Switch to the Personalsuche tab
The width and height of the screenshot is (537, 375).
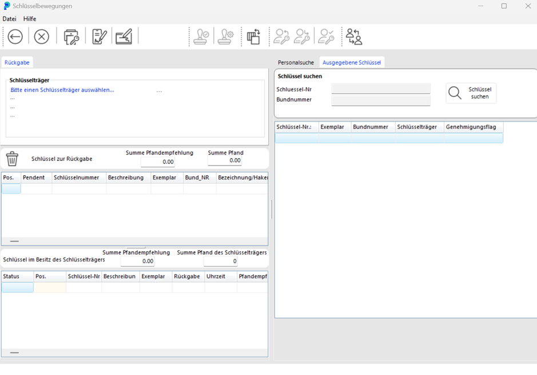pyautogui.click(x=296, y=62)
